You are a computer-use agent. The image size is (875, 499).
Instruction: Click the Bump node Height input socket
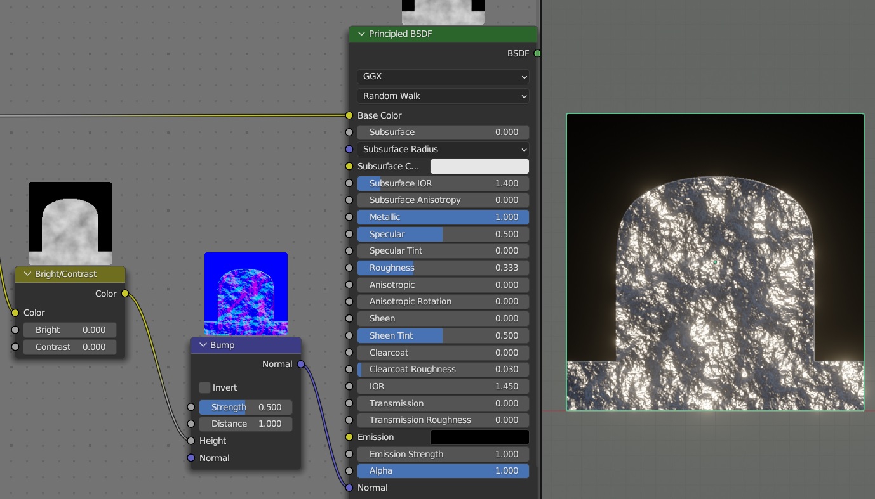[x=191, y=441]
